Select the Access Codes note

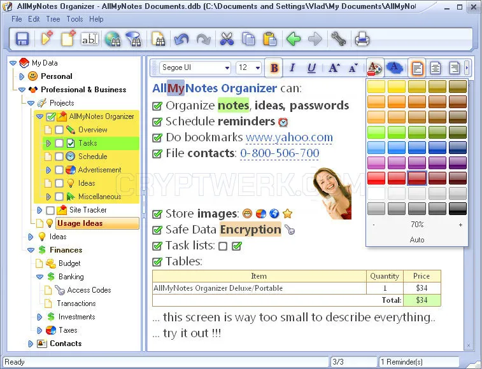(x=89, y=290)
